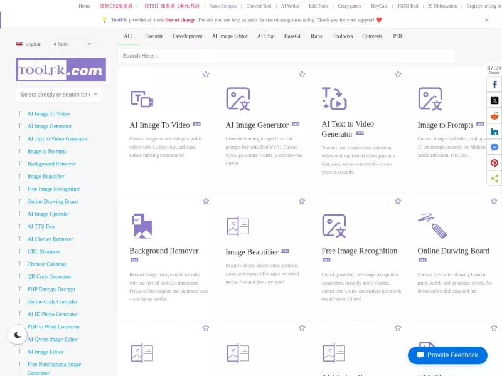Screen dimensions: 502x376
Task: Select the PDF tab
Action: (x=398, y=36)
